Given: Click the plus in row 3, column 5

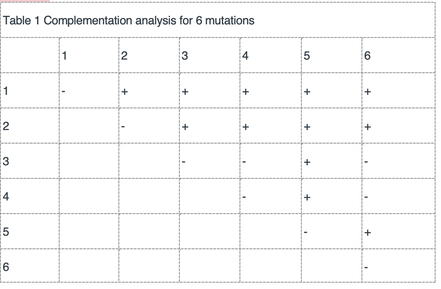Looking at the screenshot, I should [307, 162].
